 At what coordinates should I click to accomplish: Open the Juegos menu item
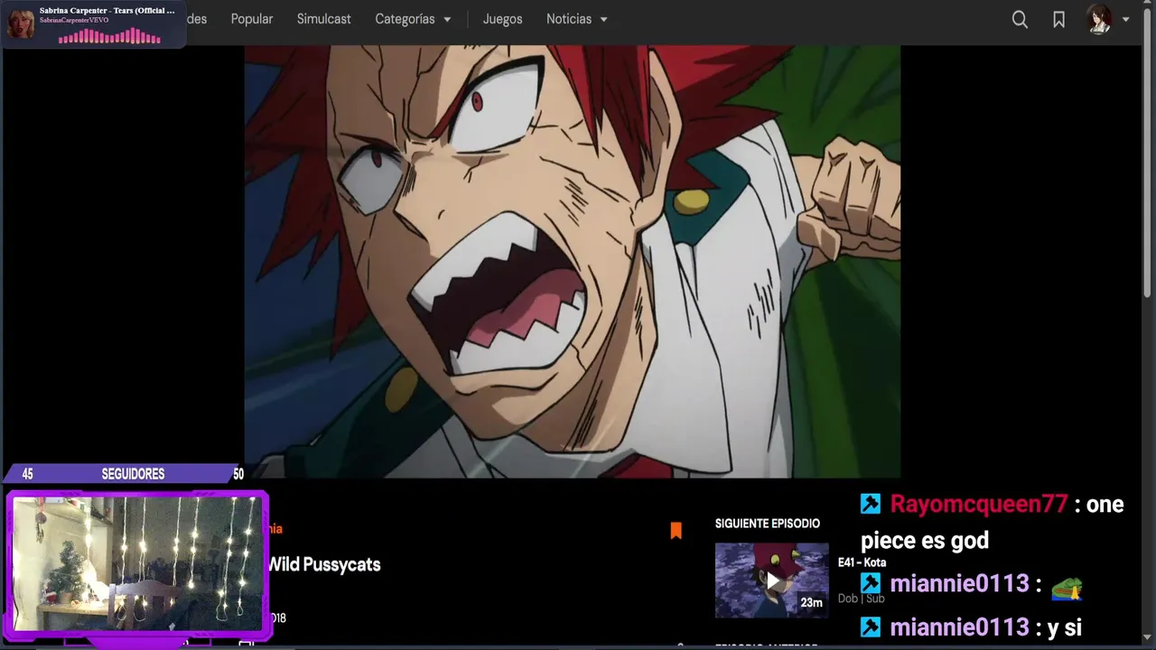[502, 19]
